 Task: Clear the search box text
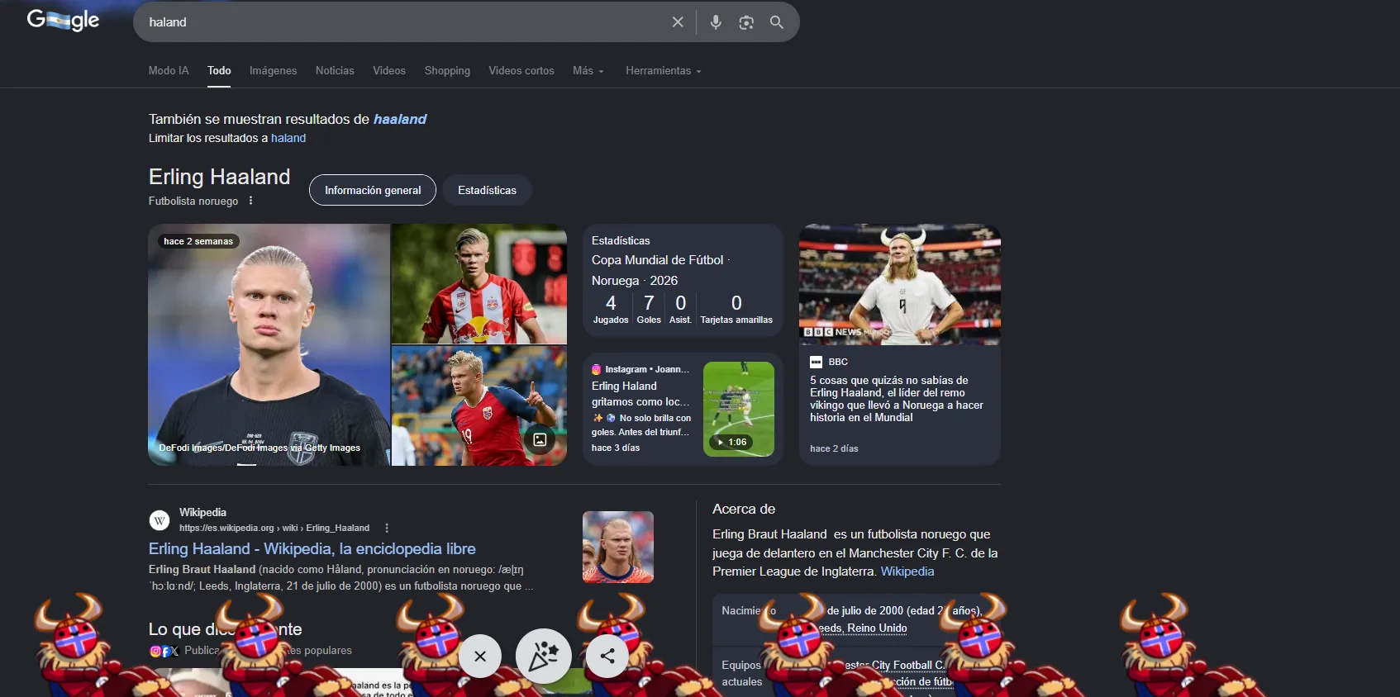pos(678,22)
